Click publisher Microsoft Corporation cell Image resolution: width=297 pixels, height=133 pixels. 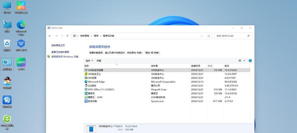click(163, 82)
